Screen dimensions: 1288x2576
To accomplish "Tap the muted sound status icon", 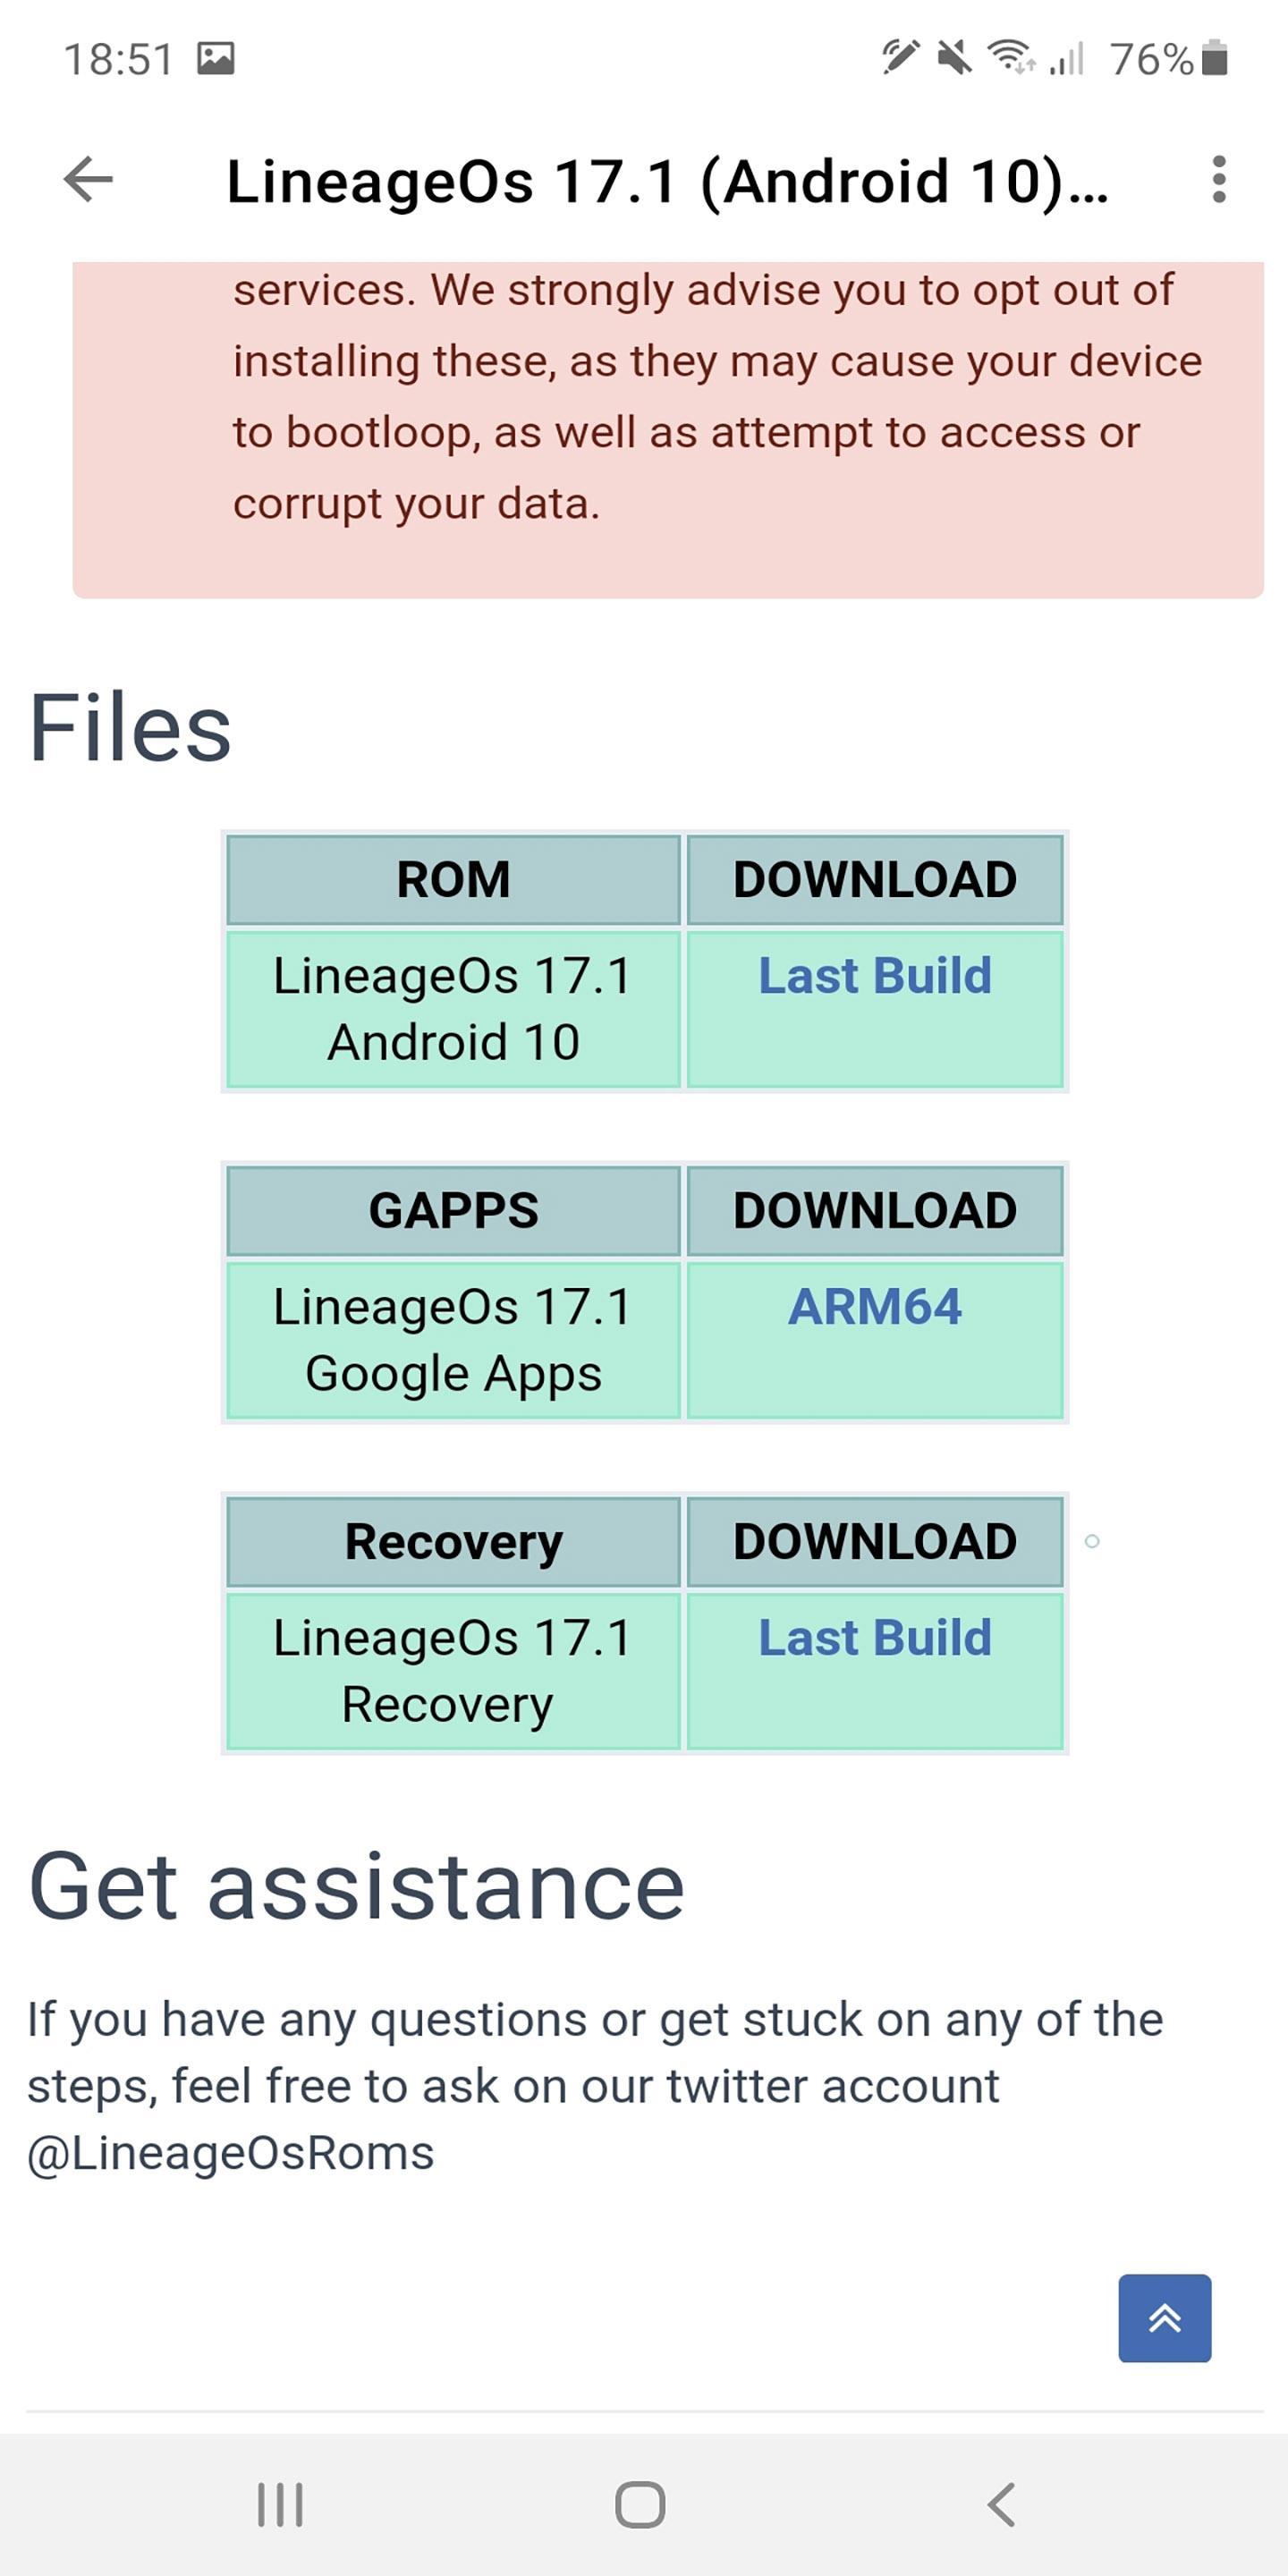I will tap(954, 58).
